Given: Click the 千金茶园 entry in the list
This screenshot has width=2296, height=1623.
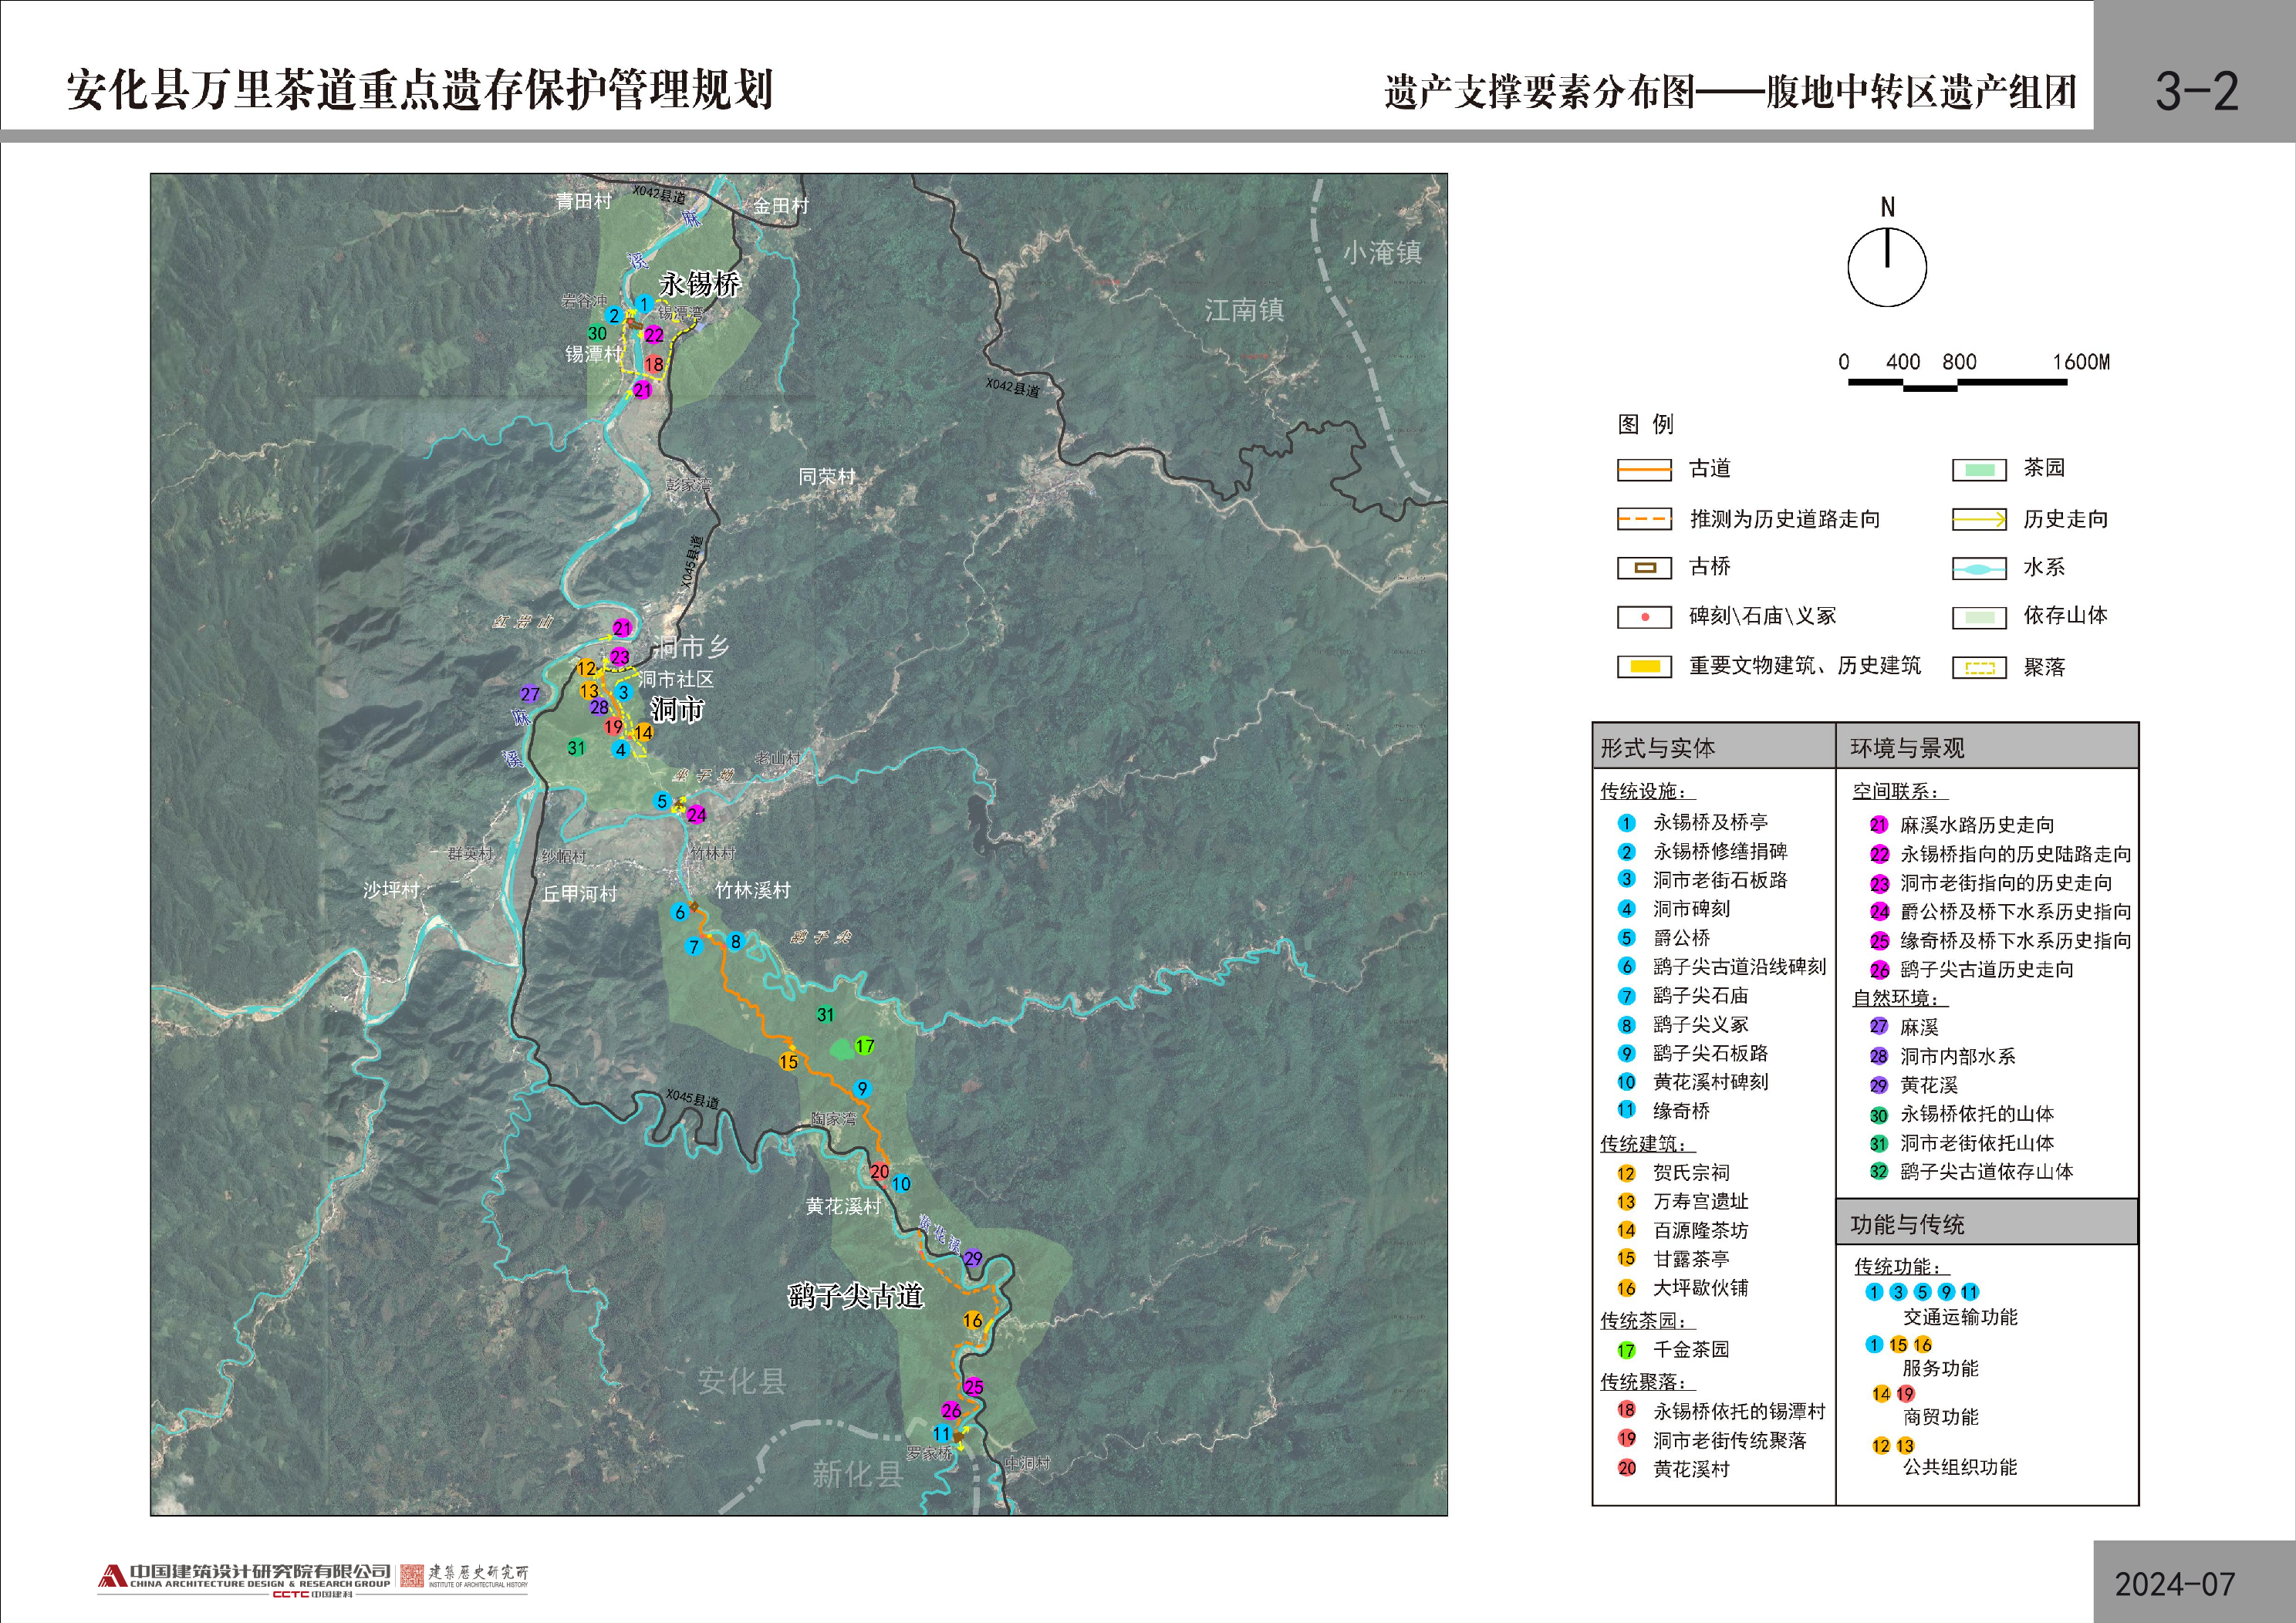Looking at the screenshot, I should click(x=1690, y=1350).
